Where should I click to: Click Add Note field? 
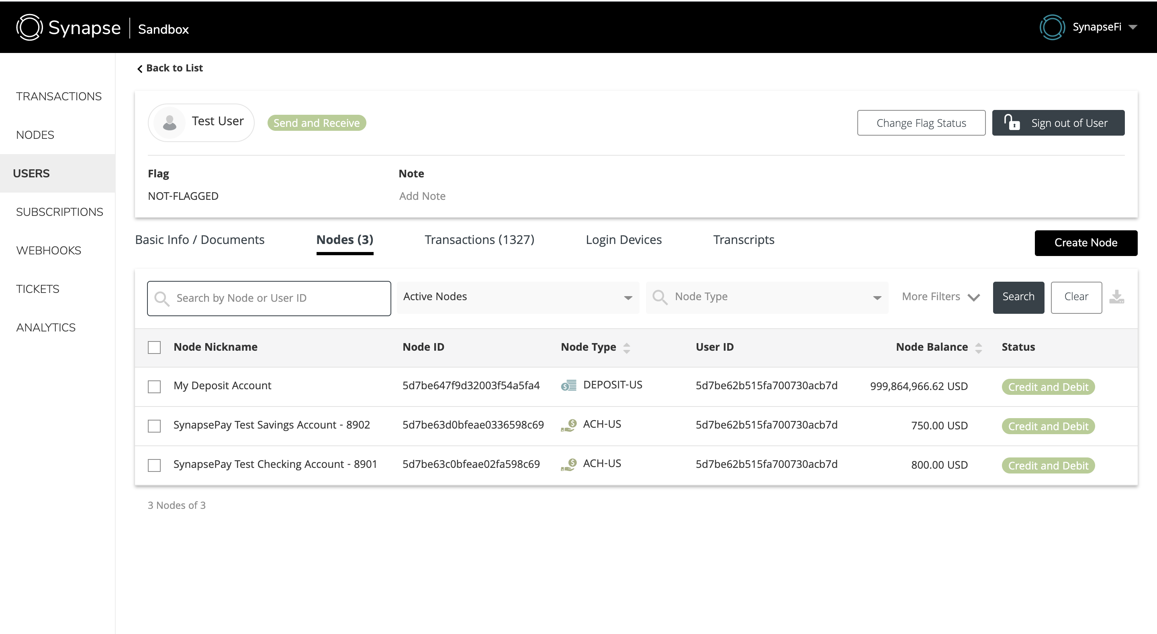click(422, 196)
